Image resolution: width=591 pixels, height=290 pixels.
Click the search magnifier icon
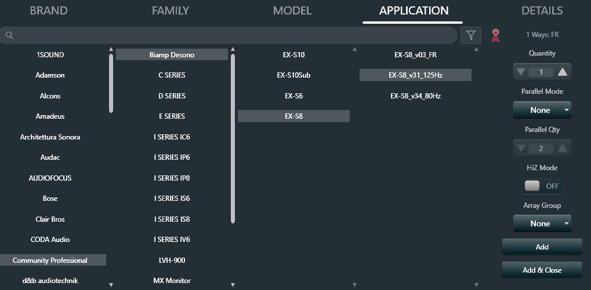click(x=9, y=35)
